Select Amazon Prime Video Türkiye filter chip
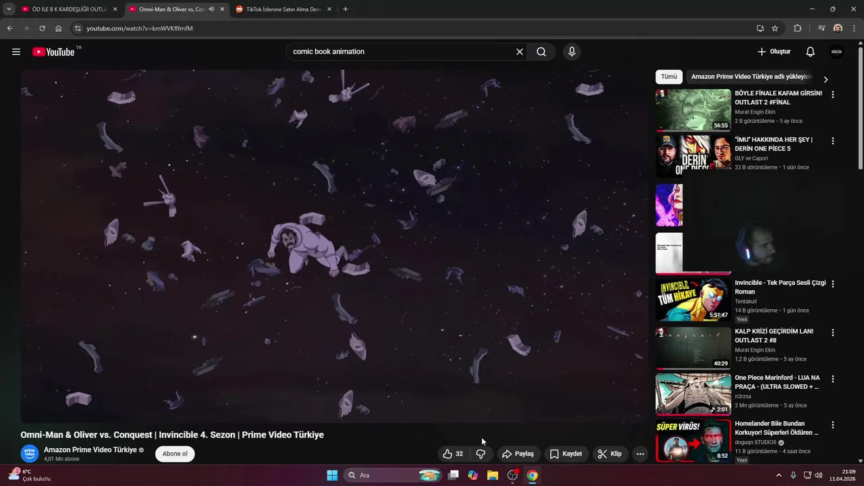This screenshot has height=486, width=864. point(751,77)
